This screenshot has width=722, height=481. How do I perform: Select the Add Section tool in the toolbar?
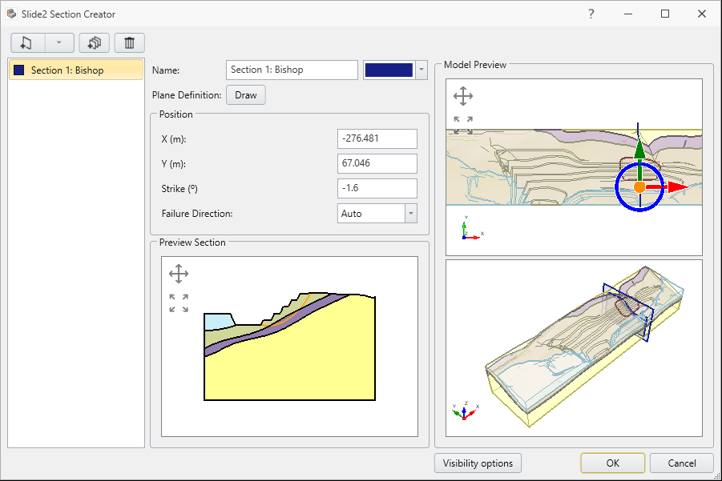pyautogui.click(x=22, y=42)
